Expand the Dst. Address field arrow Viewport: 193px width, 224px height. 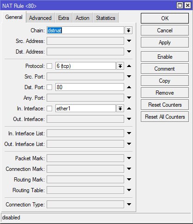pos(129,52)
